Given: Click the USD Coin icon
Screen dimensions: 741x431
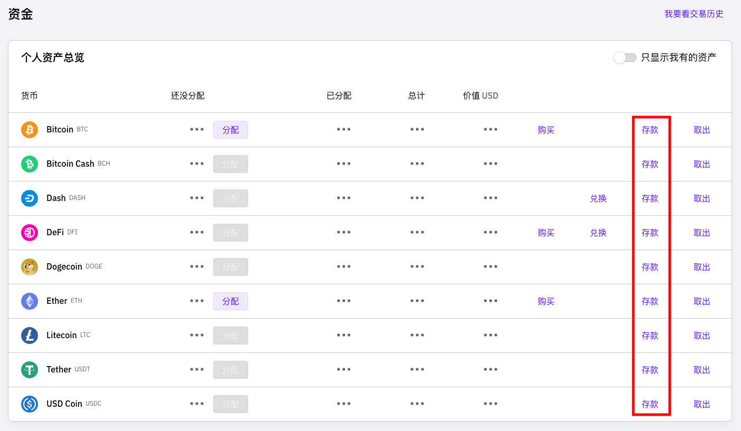Looking at the screenshot, I should pyautogui.click(x=30, y=404).
